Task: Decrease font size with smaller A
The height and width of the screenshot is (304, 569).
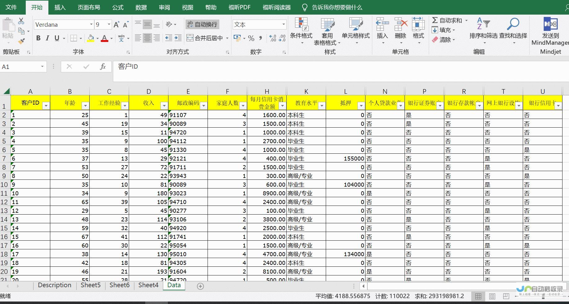Action: [125, 25]
